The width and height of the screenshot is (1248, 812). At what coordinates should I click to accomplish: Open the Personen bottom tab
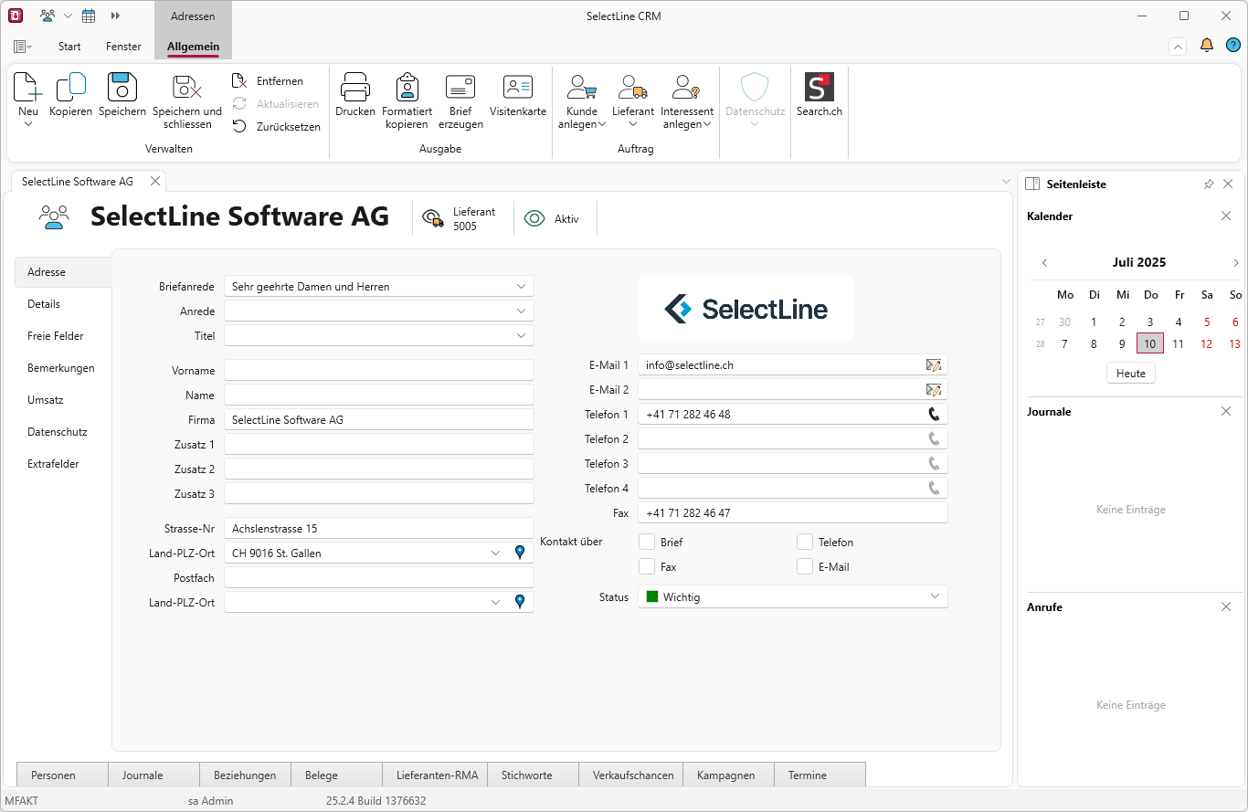coord(62,775)
